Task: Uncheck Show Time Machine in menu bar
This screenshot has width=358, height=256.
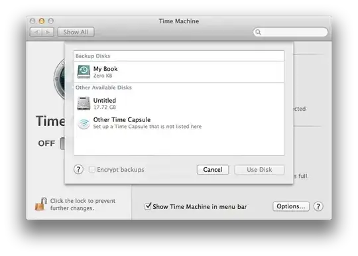Action: point(148,206)
